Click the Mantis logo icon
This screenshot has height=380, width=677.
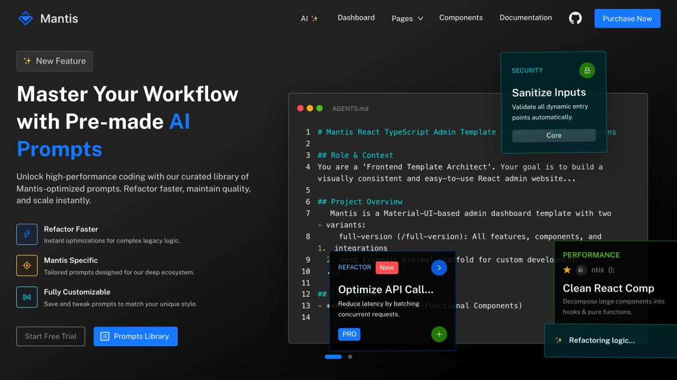tap(25, 19)
